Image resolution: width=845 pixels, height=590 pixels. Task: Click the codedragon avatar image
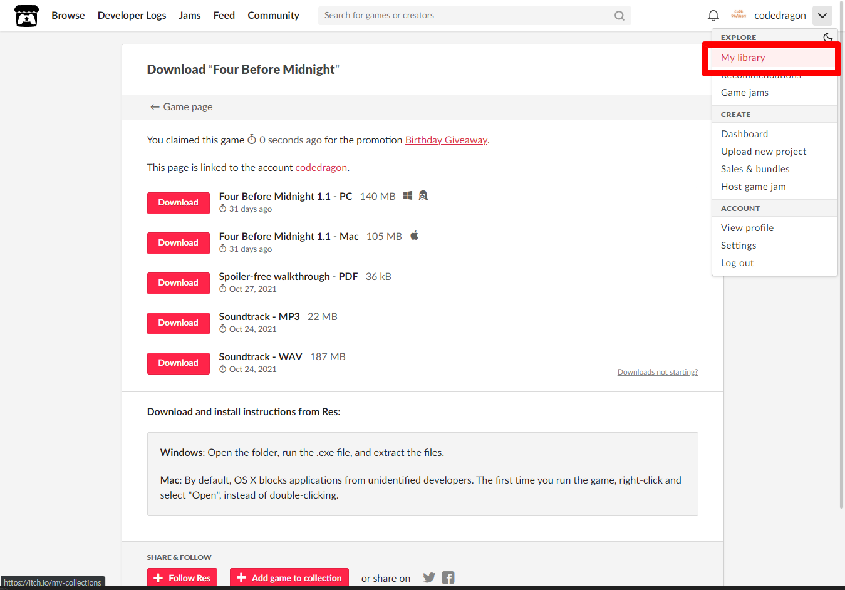pyautogui.click(x=739, y=15)
